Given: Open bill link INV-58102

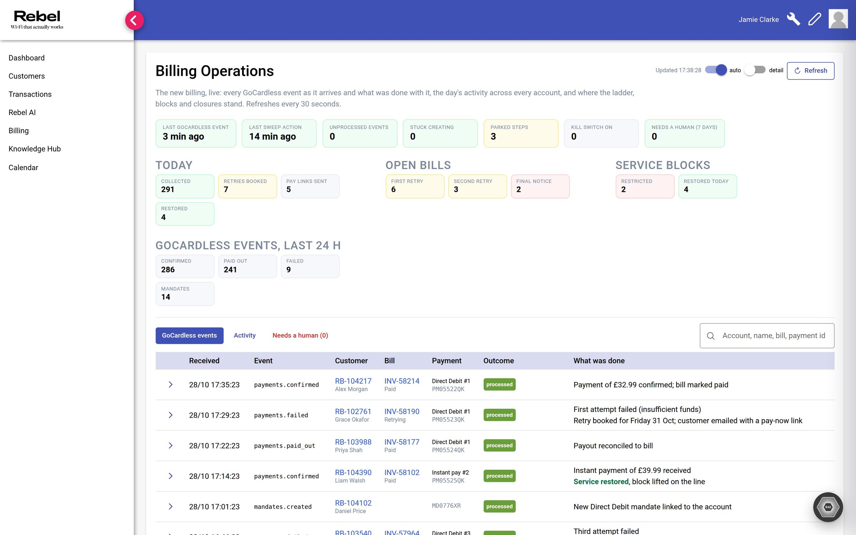Looking at the screenshot, I should pos(402,472).
